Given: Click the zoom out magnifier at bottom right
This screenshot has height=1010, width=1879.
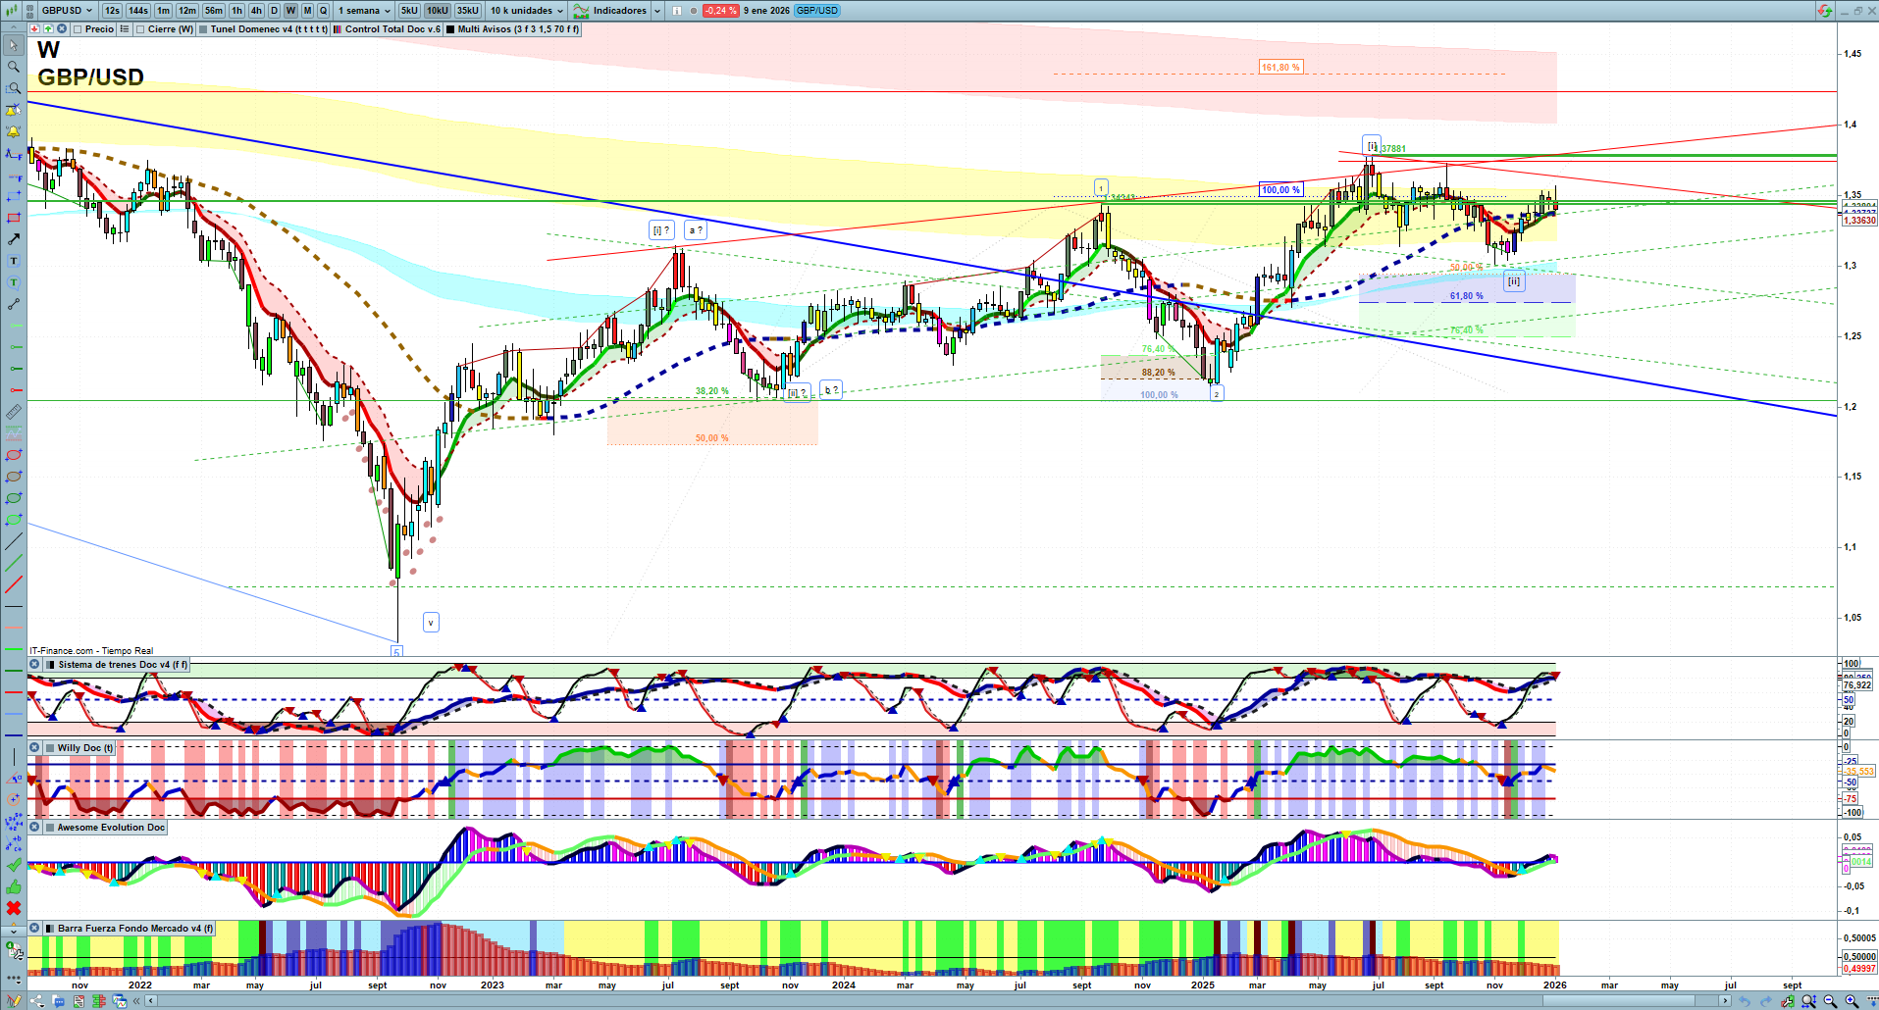Looking at the screenshot, I should pyautogui.click(x=1830, y=1001).
